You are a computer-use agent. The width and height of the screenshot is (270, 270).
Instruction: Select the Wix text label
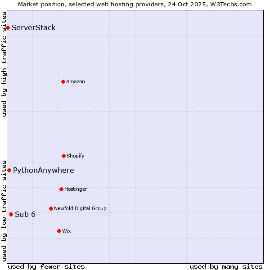tap(67, 231)
